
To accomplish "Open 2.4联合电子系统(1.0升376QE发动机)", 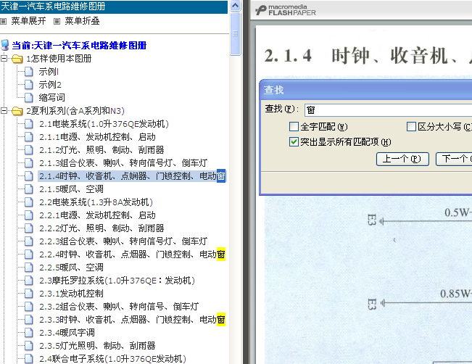I will pos(112,359).
